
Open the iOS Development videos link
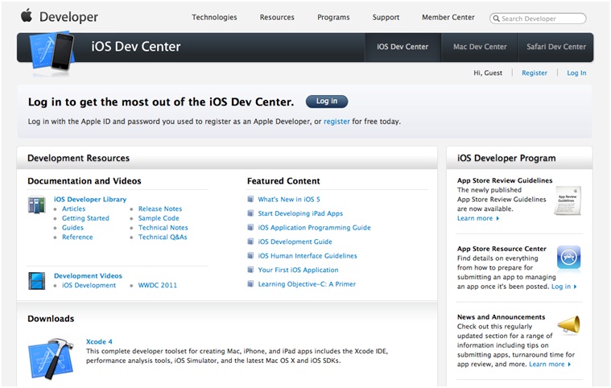coord(89,285)
